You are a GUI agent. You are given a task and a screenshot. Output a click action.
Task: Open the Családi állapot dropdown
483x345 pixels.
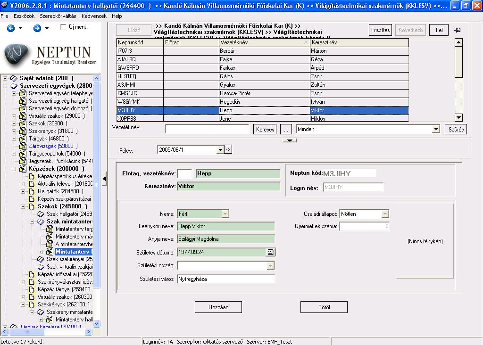(385, 214)
